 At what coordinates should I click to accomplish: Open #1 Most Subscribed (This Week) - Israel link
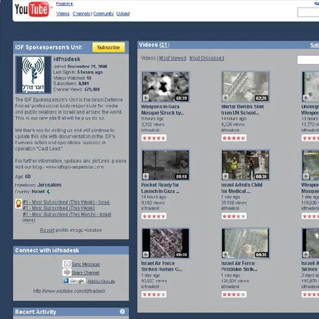[66, 202]
